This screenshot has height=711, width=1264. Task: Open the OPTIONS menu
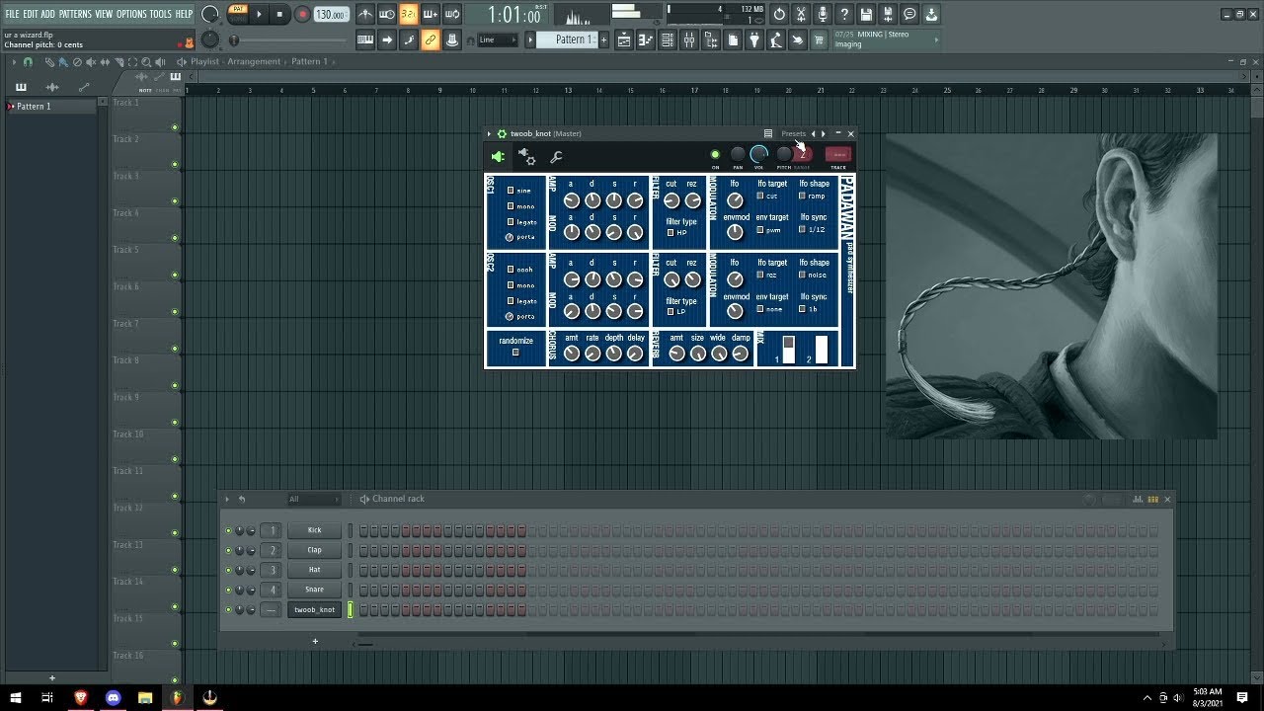tap(131, 14)
